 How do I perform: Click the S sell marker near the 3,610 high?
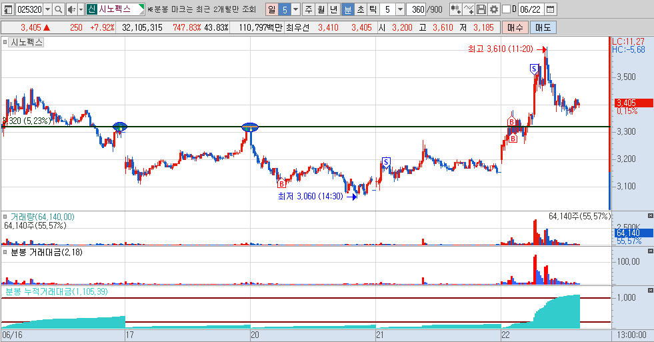tap(534, 69)
